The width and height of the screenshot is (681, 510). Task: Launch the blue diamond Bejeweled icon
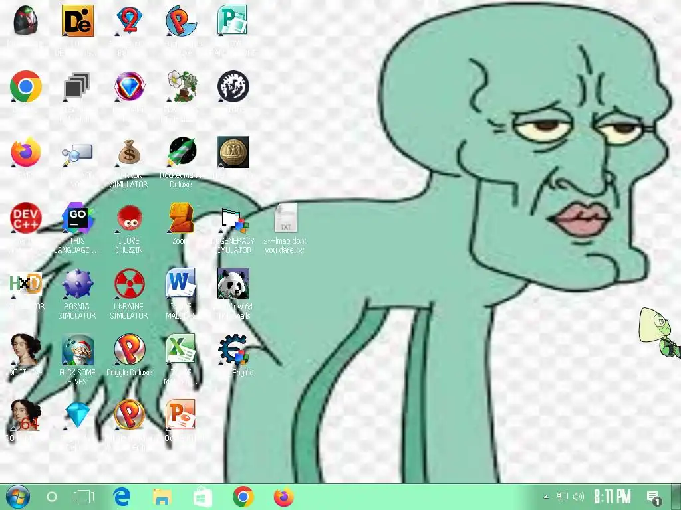[x=77, y=416]
